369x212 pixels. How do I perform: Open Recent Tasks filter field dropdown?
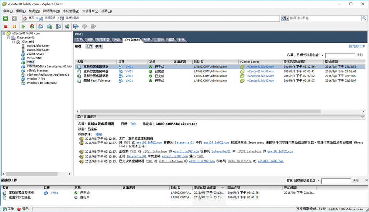pos(318,181)
